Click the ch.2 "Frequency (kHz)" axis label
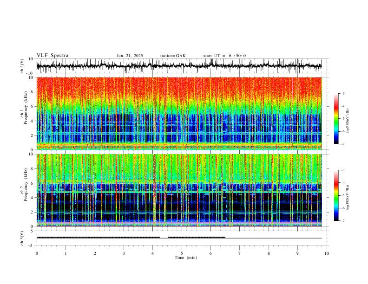The height and width of the screenshot is (284, 368). tap(26, 184)
